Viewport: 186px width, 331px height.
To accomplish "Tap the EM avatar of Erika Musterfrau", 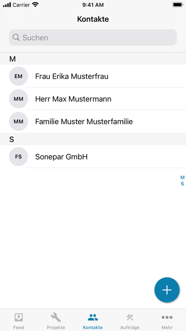I will pos(19,76).
